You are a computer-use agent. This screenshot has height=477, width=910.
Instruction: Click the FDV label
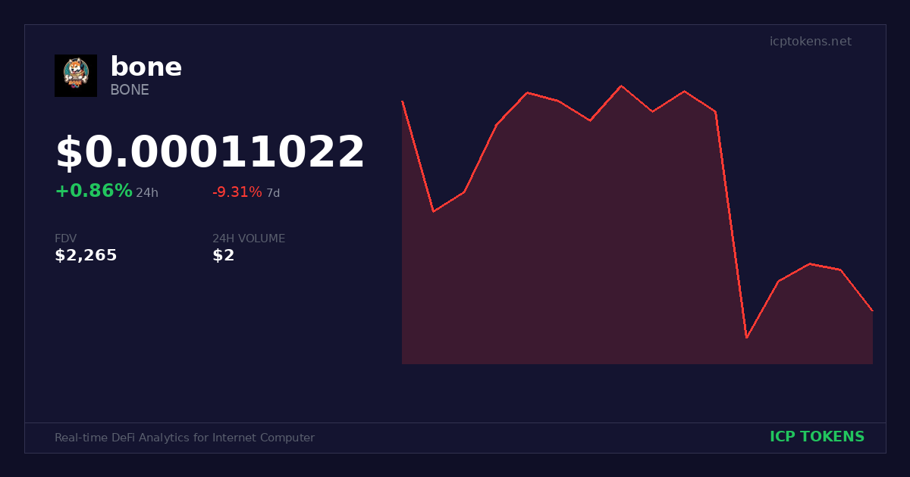pyautogui.click(x=65, y=238)
